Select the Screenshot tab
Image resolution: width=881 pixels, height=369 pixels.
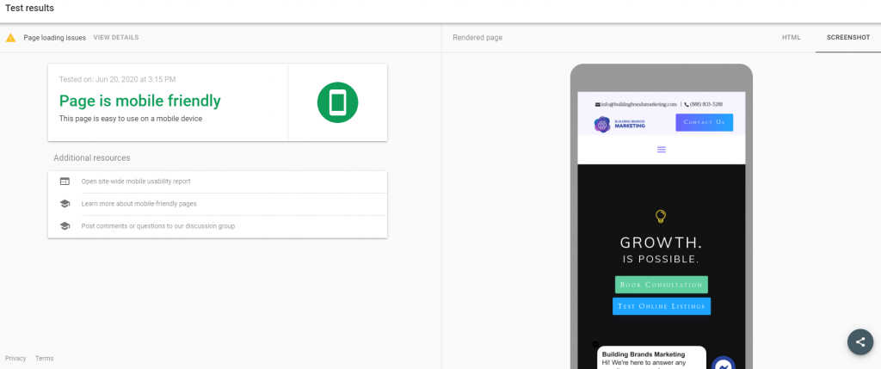click(x=848, y=38)
